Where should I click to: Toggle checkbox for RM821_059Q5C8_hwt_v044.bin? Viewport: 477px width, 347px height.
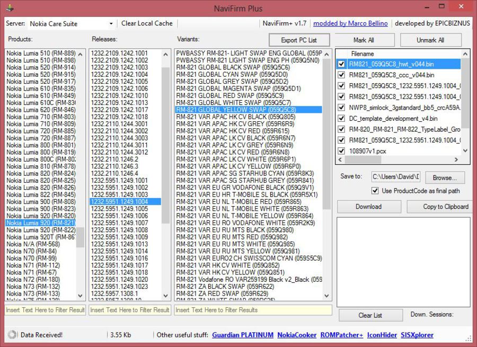[x=341, y=64]
